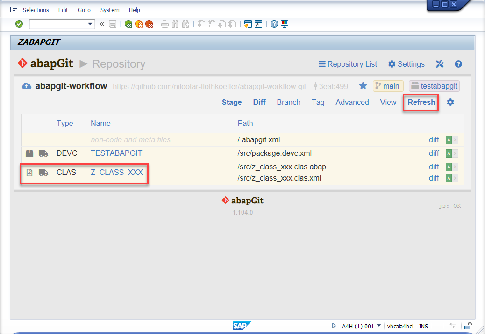Open the Tag dropdown menu
485x334 pixels.
click(x=318, y=102)
